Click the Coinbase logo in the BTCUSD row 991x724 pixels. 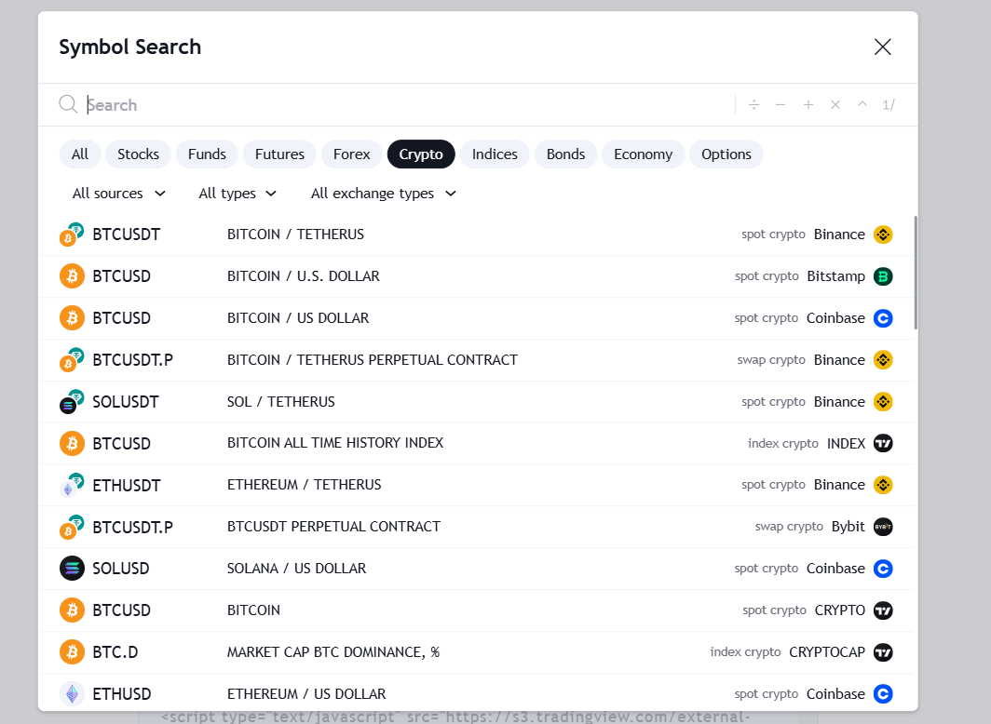tap(883, 318)
